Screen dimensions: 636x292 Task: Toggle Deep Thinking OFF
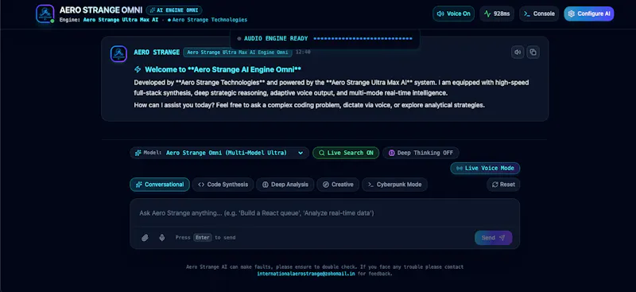[421, 153]
